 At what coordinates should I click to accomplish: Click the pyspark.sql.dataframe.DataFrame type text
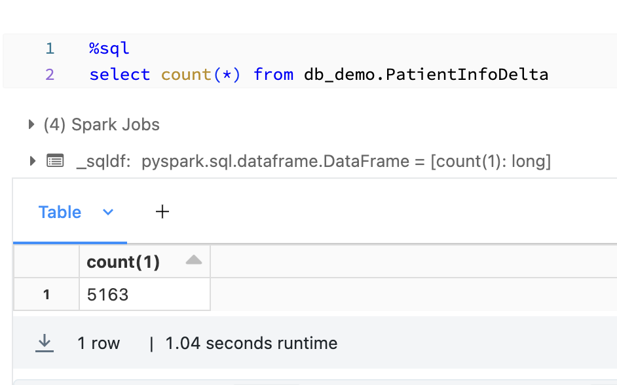coord(275,161)
